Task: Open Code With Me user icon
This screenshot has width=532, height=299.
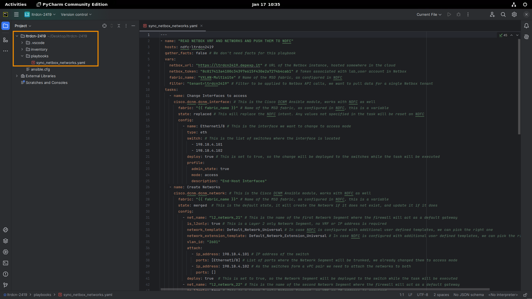Action: coord(492,14)
